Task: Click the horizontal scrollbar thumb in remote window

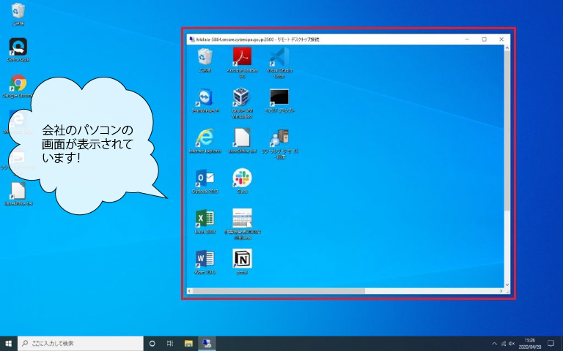Action: pyautogui.click(x=279, y=291)
